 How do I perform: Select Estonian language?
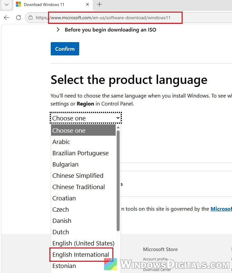83,266
